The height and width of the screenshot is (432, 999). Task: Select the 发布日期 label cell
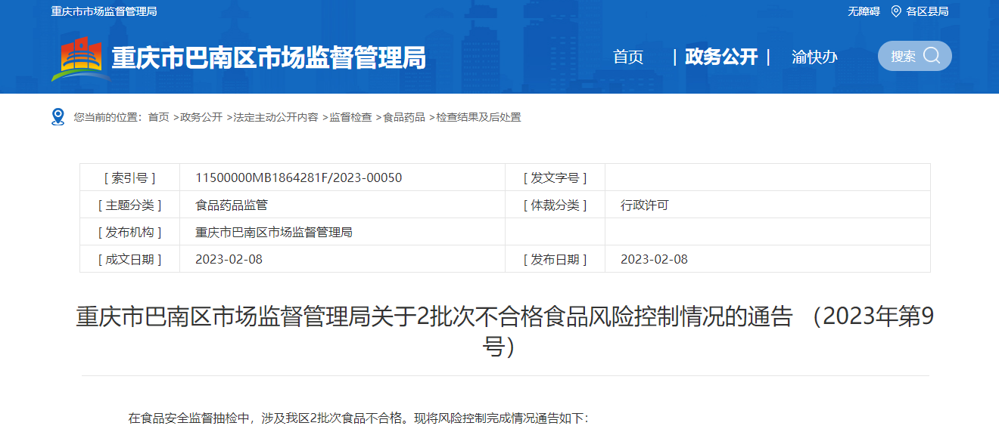555,259
